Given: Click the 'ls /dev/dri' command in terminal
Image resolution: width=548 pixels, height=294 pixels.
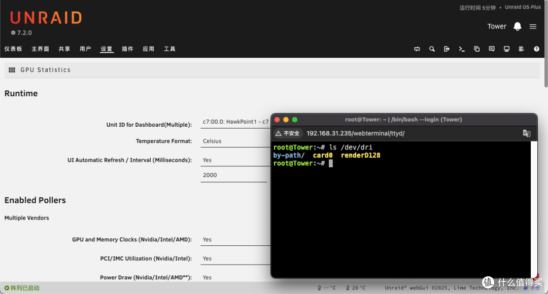Looking at the screenshot, I should click(x=351, y=148).
